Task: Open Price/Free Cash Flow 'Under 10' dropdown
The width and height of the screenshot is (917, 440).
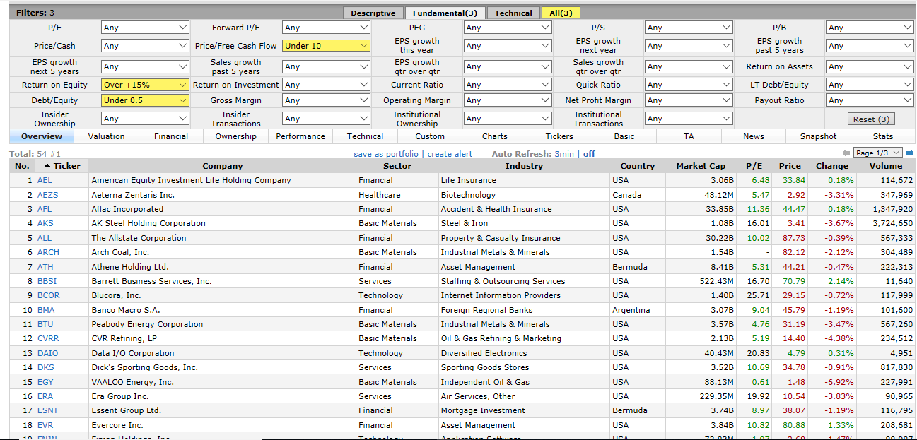Action: coord(326,46)
